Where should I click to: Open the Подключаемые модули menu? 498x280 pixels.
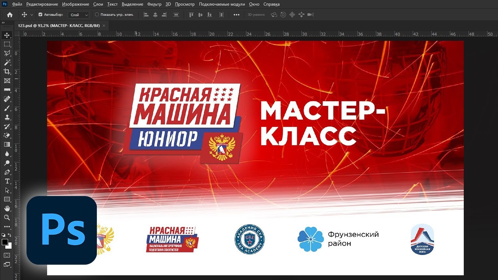point(222,4)
